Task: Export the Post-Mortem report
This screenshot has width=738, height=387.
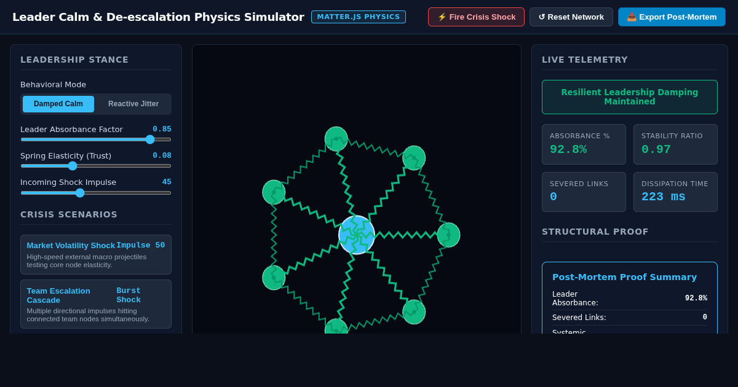Action: (x=672, y=17)
